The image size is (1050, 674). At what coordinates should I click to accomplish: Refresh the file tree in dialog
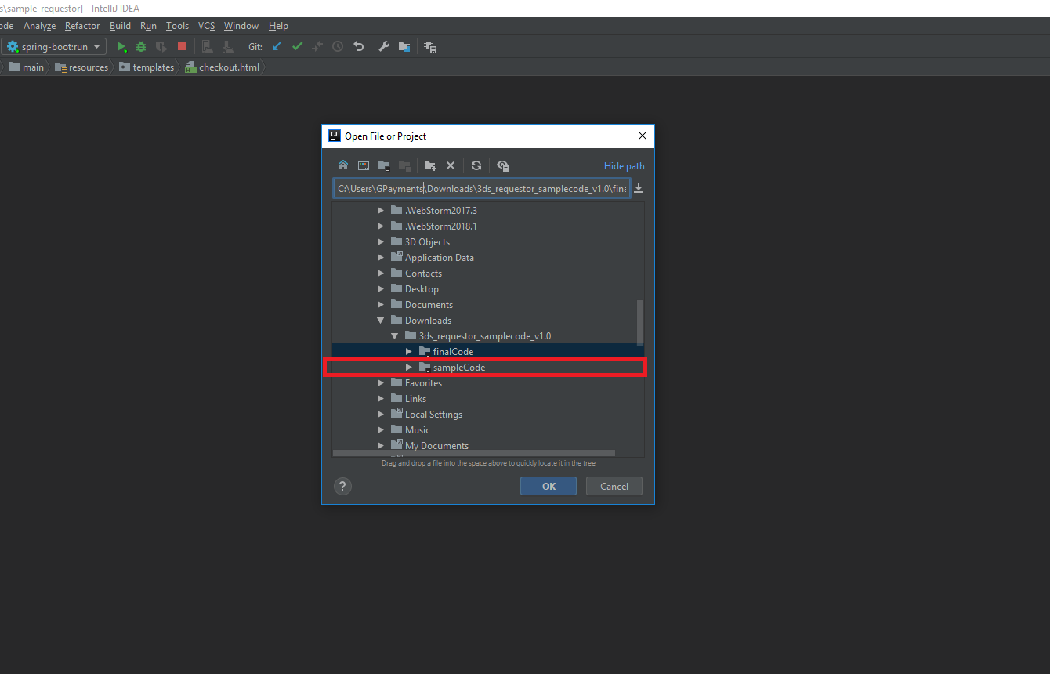pyautogui.click(x=476, y=165)
